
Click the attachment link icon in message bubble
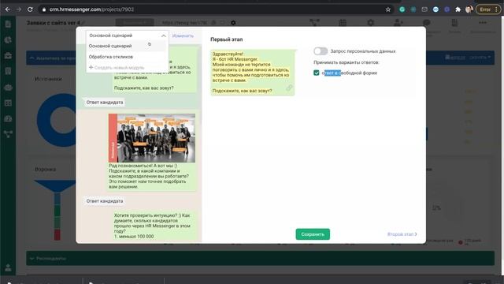click(289, 88)
